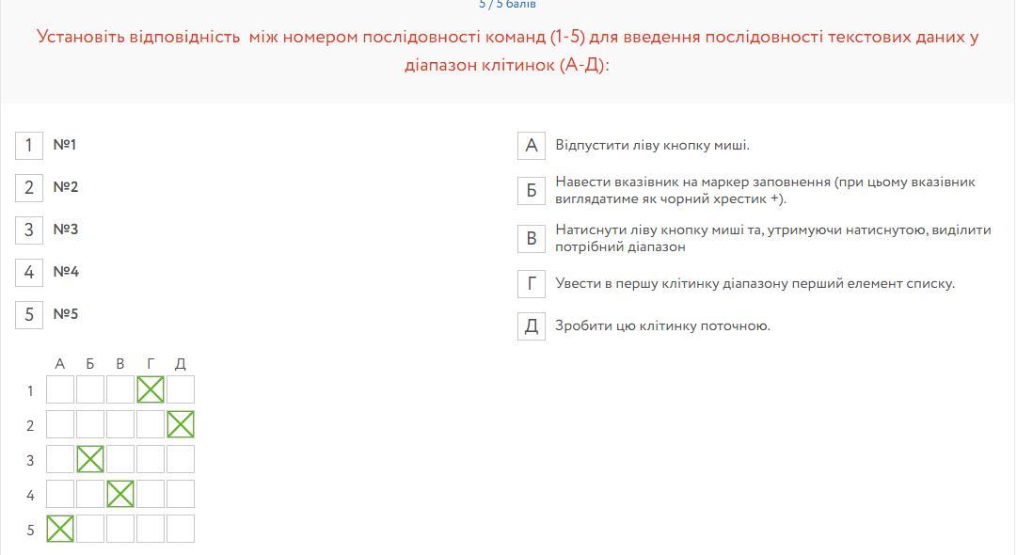The image size is (1017, 555).
Task: Tick row 4 column В checked box
Action: pyautogui.click(x=120, y=494)
